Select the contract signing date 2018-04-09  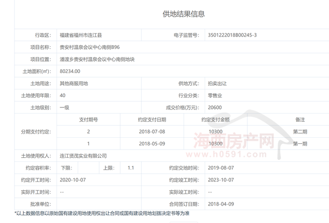pos(221,204)
